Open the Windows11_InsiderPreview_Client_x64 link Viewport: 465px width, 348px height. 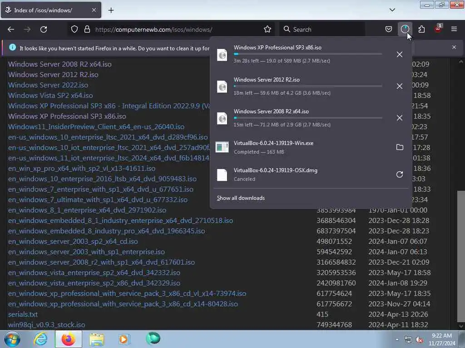point(96,127)
